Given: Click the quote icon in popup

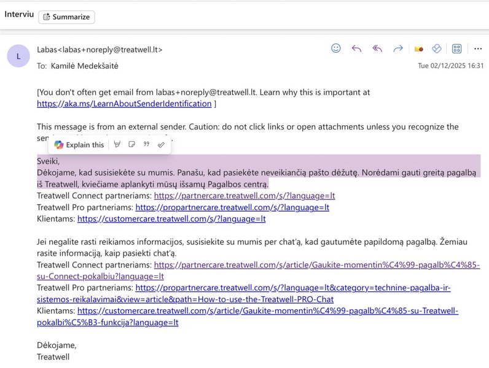Looking at the screenshot, I should [146, 145].
